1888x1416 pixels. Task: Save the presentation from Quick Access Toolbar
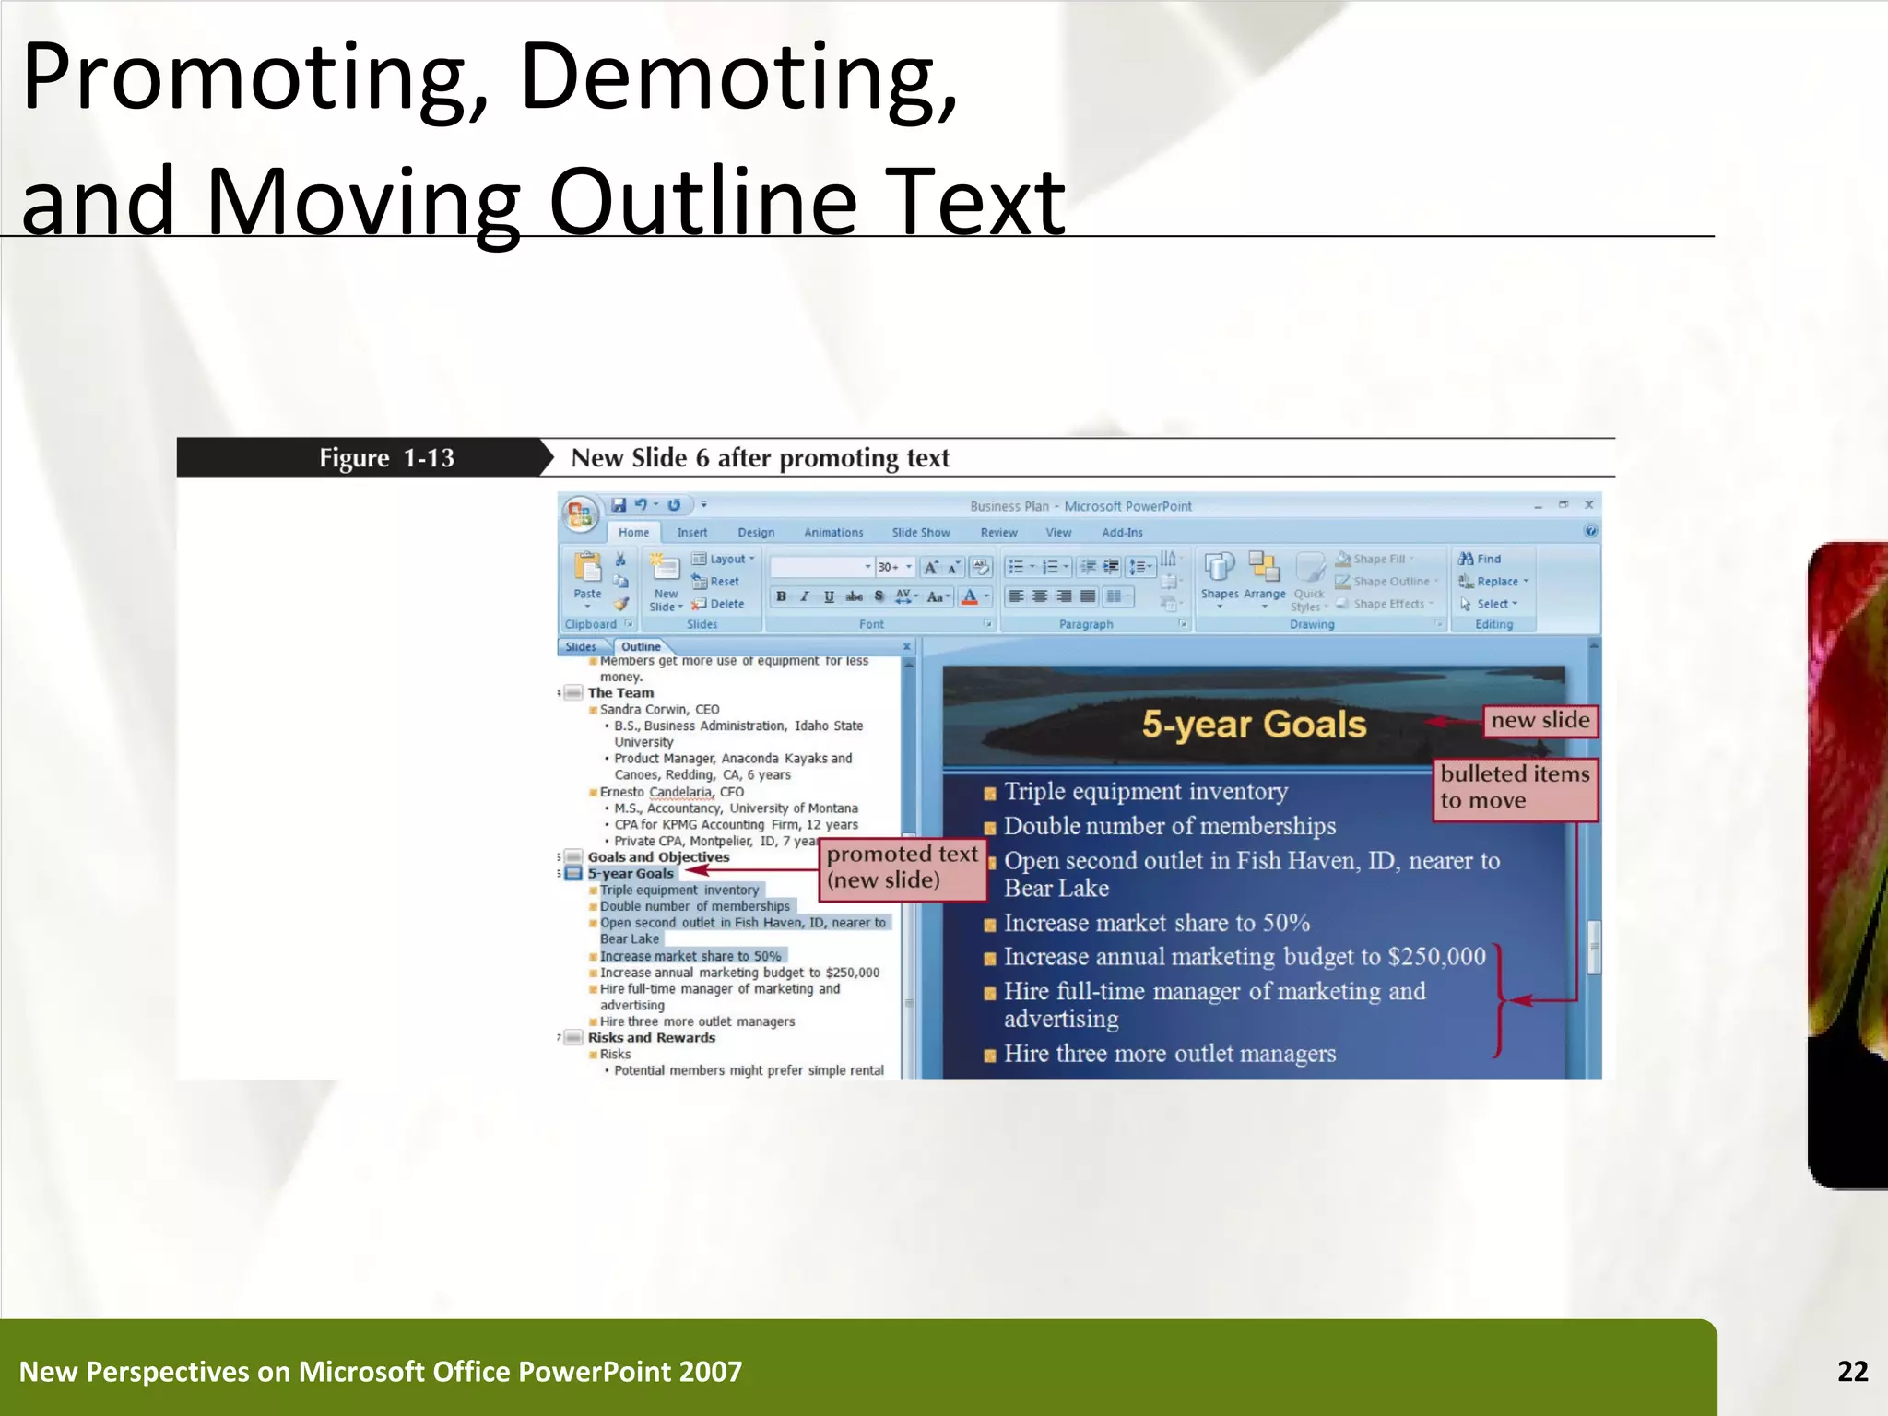(619, 504)
